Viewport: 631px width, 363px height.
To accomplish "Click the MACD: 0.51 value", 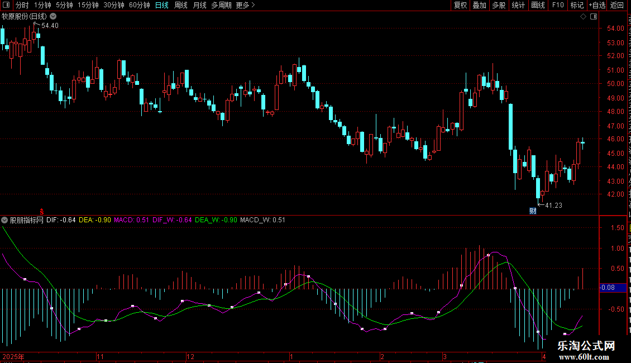I will 131,220.
